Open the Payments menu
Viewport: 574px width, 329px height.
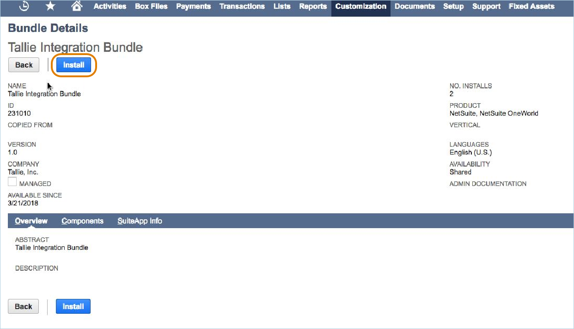tap(194, 6)
